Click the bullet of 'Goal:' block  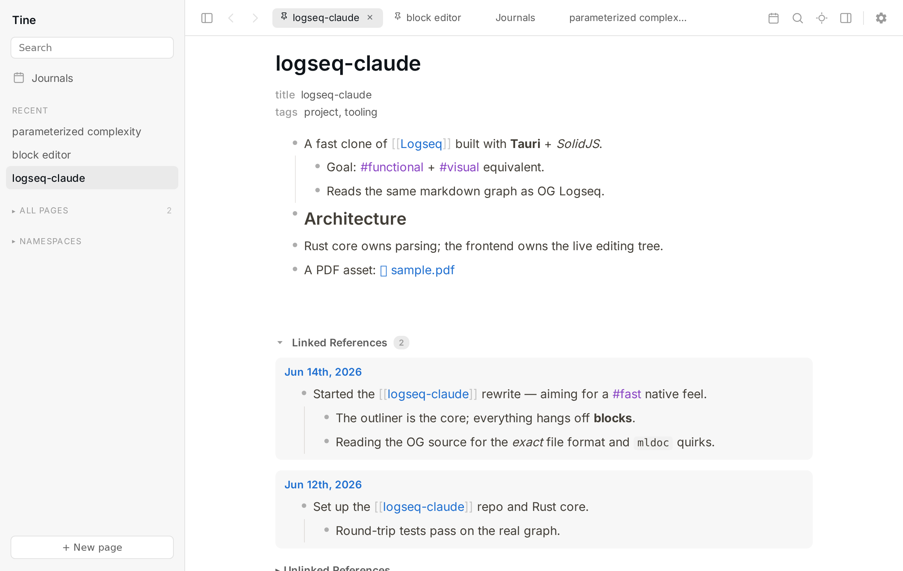point(318,166)
